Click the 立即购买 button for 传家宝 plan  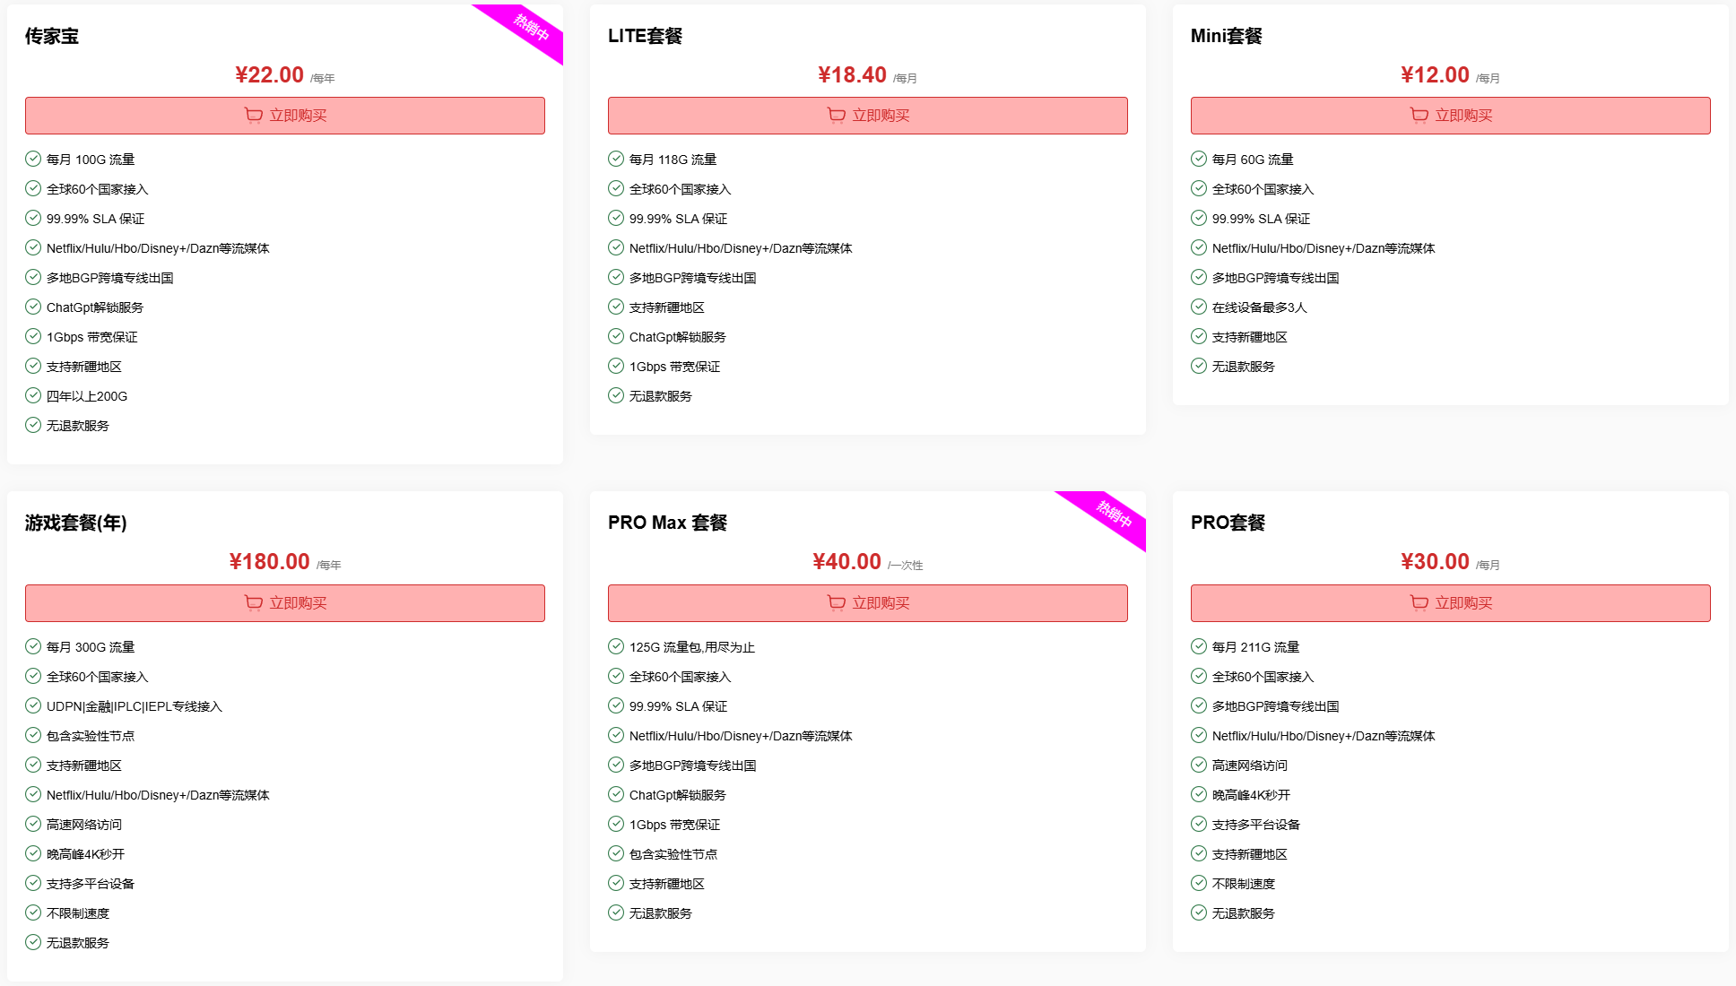click(284, 116)
